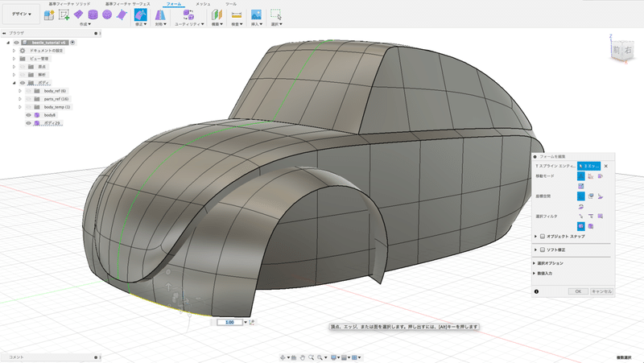Select the Cylinder form primitive
The image size is (644, 363).
93,15
